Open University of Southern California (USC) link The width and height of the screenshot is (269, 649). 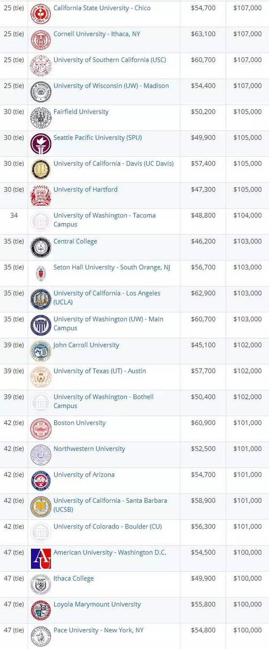[x=110, y=60]
